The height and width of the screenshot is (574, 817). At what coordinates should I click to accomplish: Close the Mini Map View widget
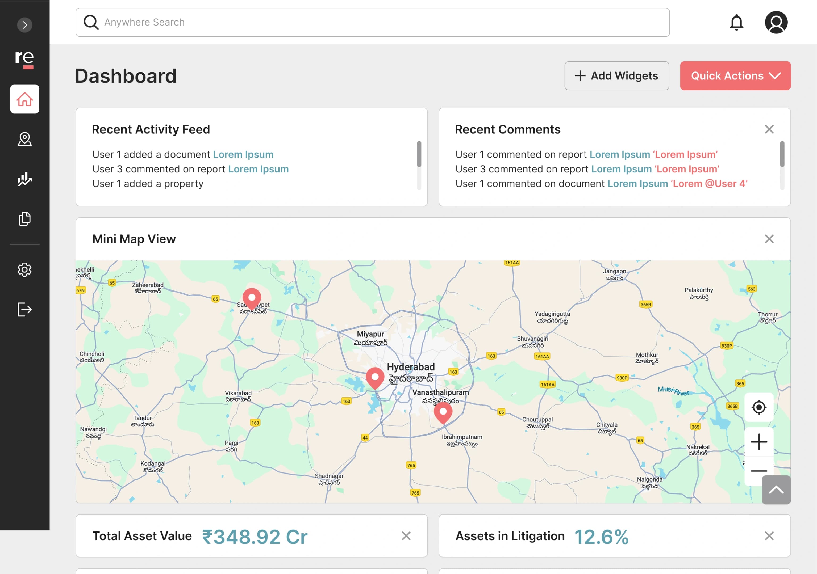(x=769, y=239)
